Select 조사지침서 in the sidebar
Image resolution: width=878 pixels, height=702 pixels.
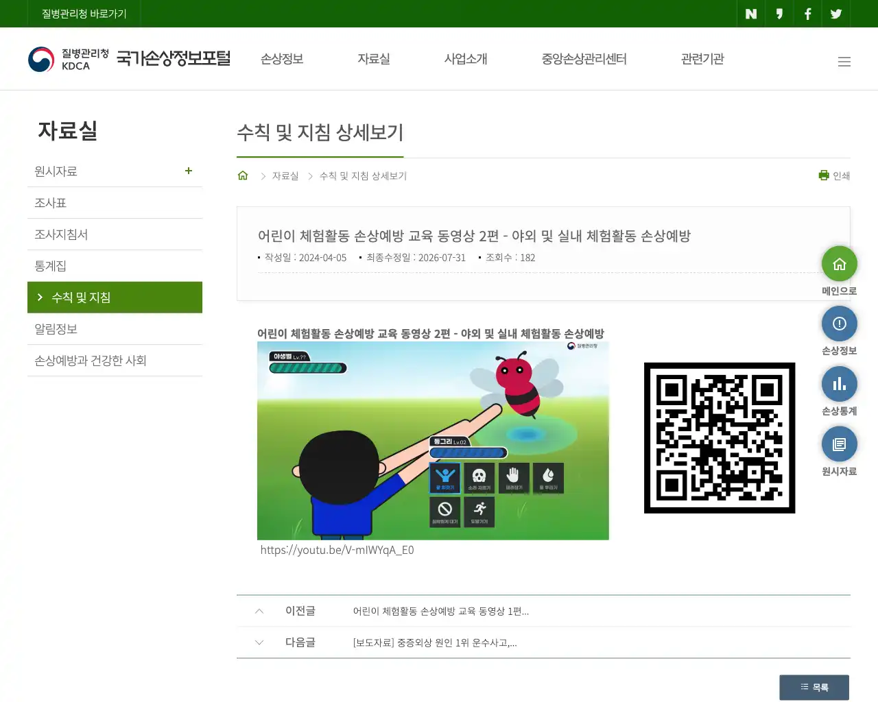(x=115, y=234)
